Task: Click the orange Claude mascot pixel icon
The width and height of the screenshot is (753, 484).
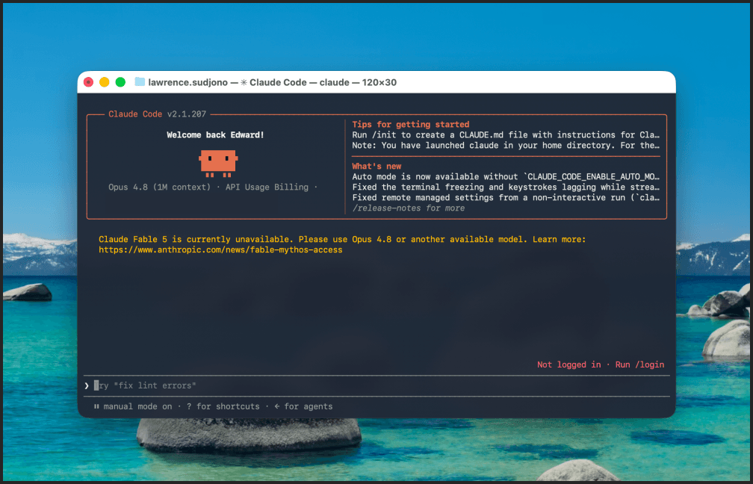Action: (218, 164)
